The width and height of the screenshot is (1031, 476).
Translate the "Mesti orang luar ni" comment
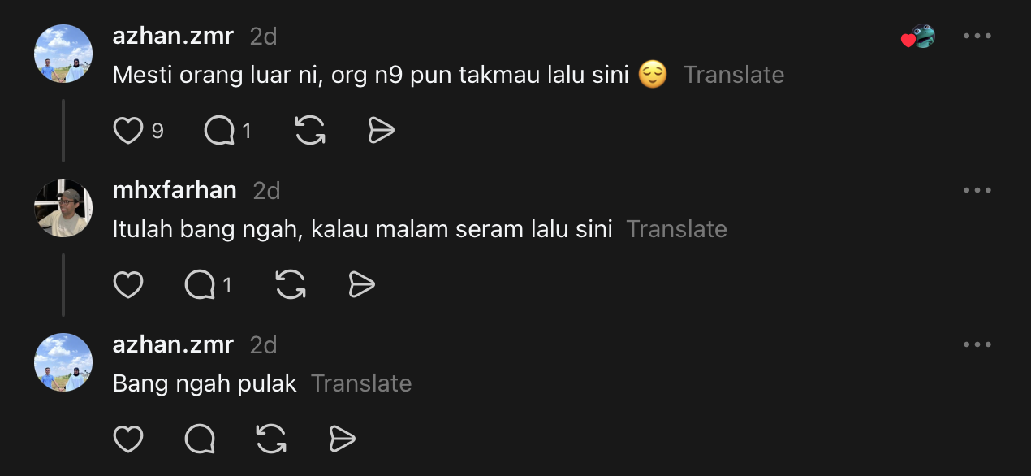(x=733, y=75)
